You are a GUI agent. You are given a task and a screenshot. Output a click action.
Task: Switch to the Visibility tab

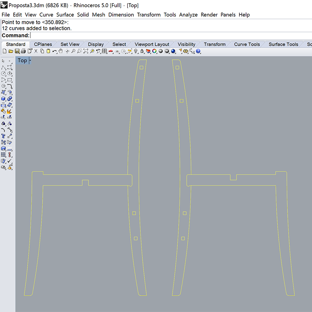pyautogui.click(x=186, y=44)
